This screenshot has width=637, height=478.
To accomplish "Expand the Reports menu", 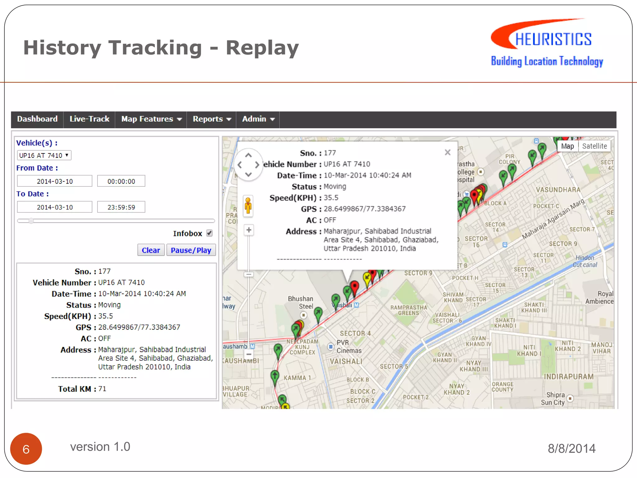I will 212,119.
